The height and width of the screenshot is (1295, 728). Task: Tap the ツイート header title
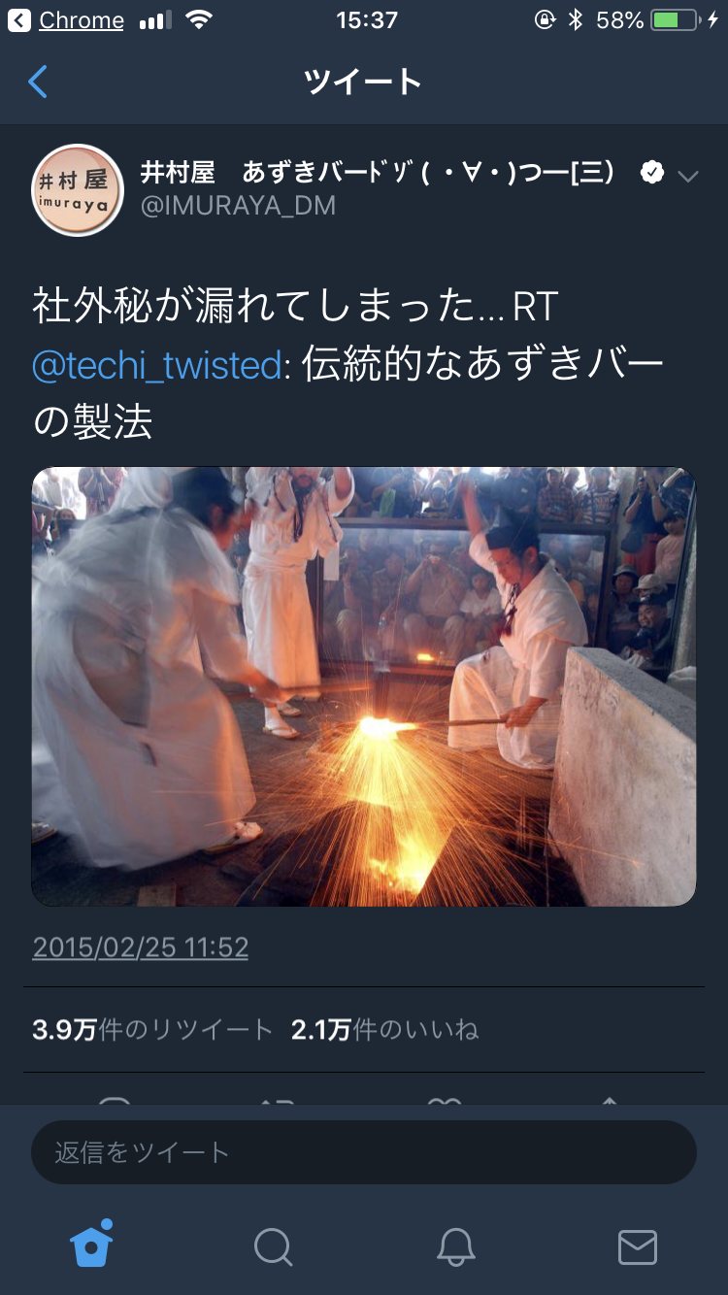pos(363,82)
